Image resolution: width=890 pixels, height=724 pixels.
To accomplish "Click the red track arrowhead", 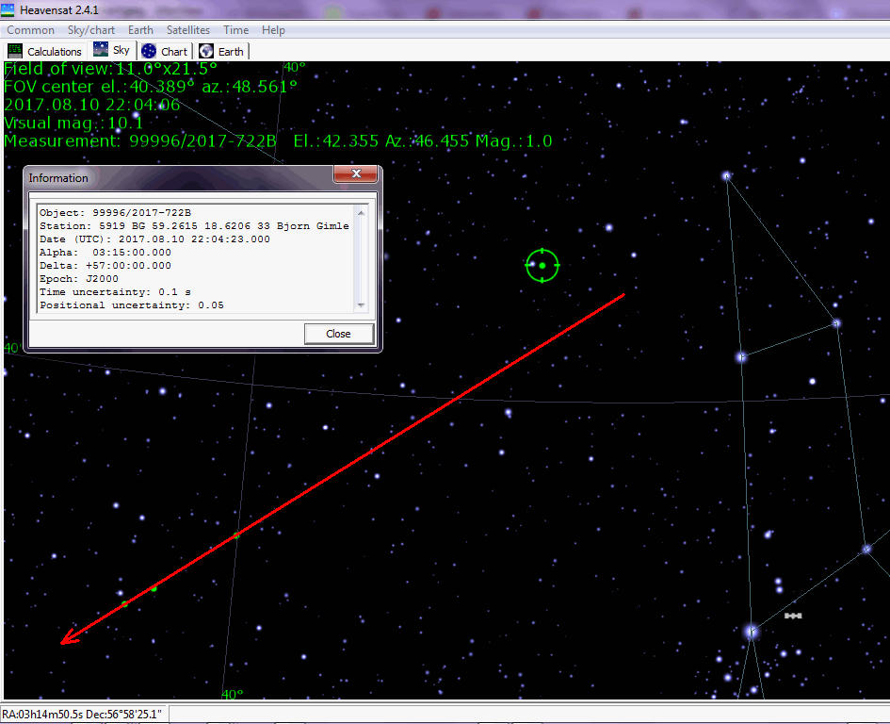I will point(66,641).
